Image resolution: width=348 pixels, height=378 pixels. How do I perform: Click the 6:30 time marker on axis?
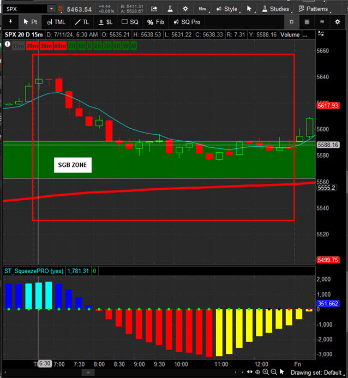[45, 363]
